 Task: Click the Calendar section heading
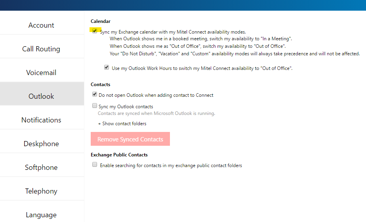pyautogui.click(x=101, y=21)
